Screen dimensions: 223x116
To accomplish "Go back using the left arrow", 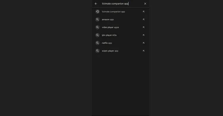I will pyautogui.click(x=96, y=4).
